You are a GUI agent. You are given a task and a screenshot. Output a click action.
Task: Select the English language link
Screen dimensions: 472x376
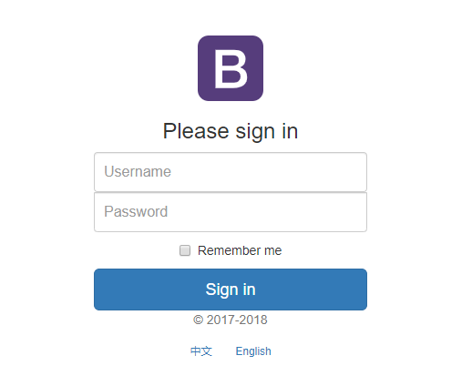pos(253,351)
